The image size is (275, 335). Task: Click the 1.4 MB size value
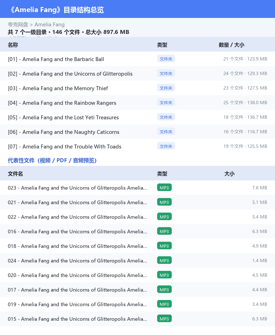(x=260, y=260)
